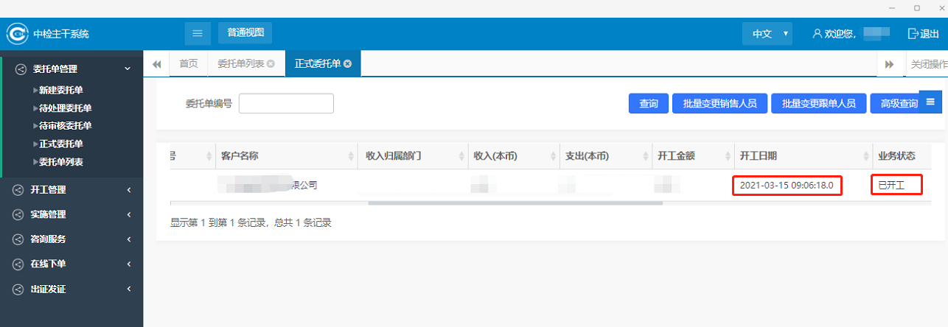Click the 委托单编号 input field
Viewport: 948px width, 327px height.
click(286, 104)
